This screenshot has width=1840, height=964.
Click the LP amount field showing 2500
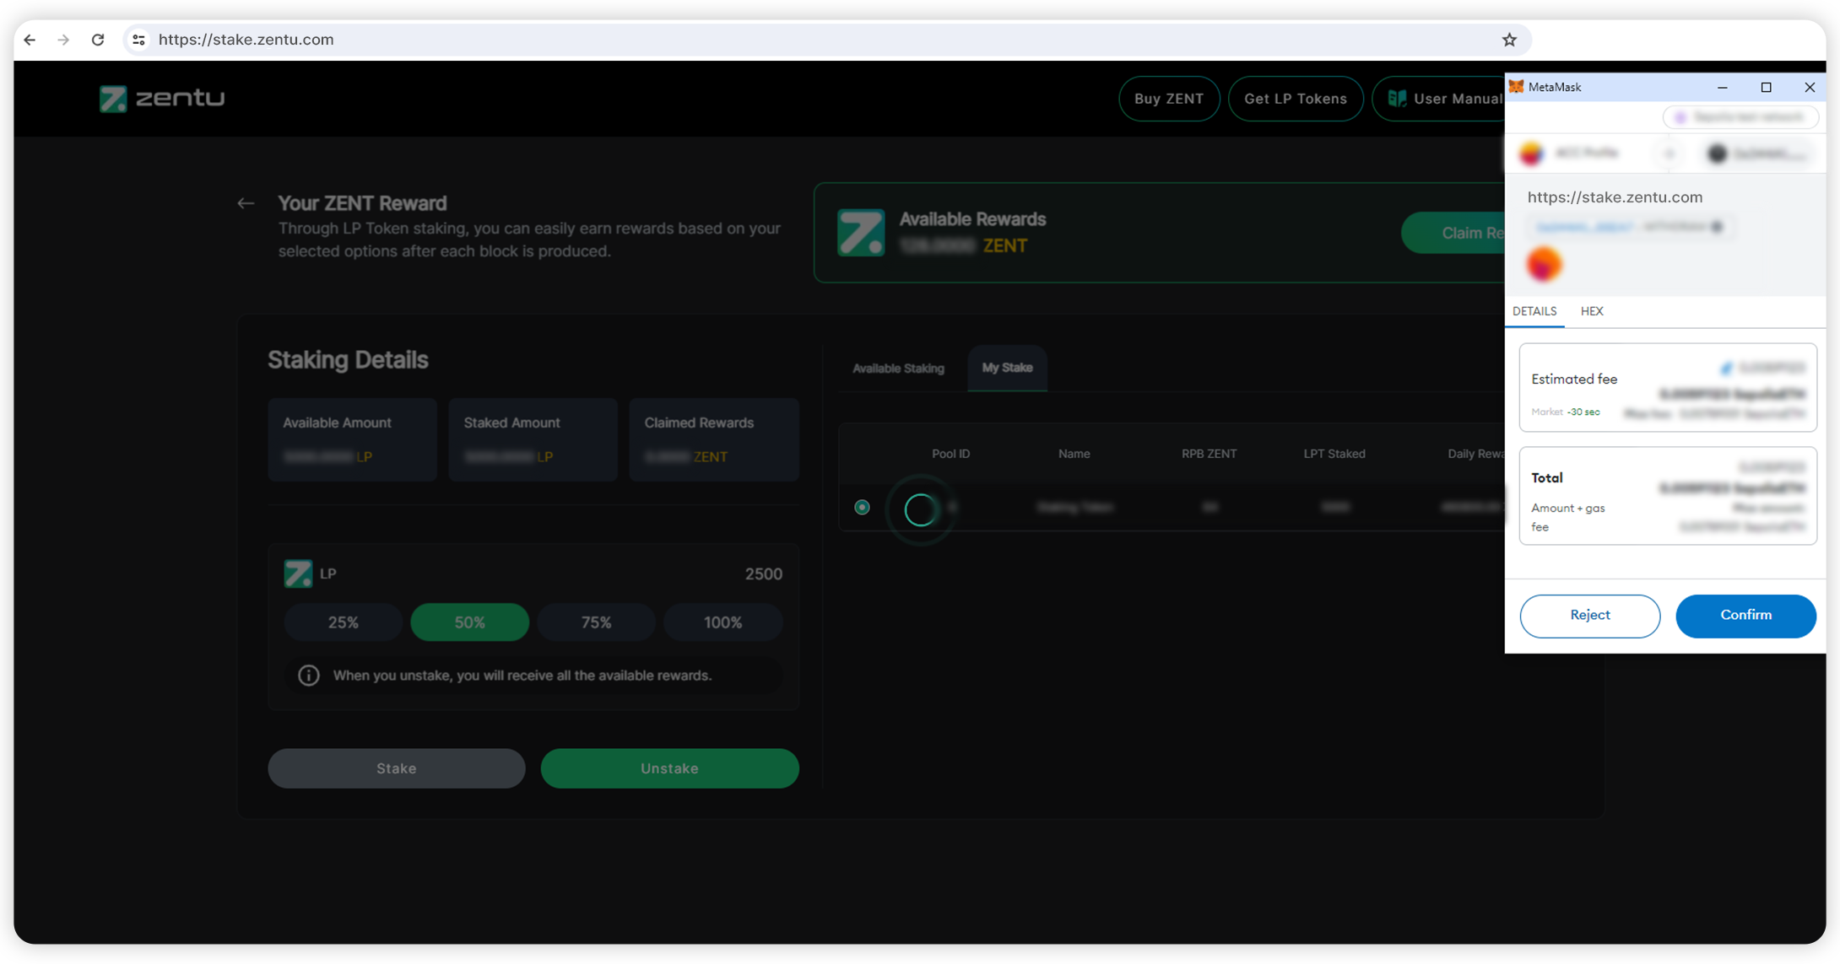coord(762,574)
